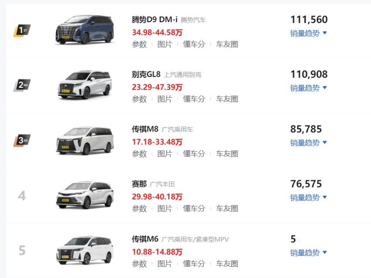Open the 传祺M6 model title link

pos(145,239)
